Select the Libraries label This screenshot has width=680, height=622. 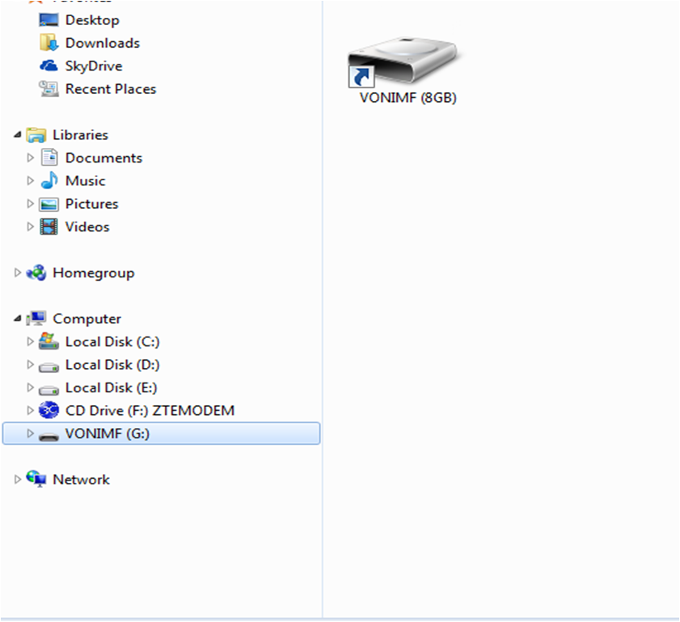point(80,135)
